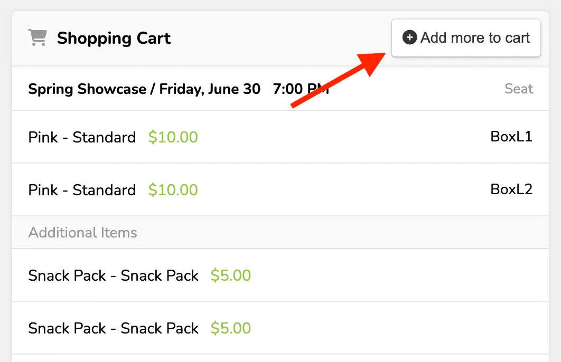Select the second Snack Pack item
The width and height of the screenshot is (561, 362).
pos(280,328)
